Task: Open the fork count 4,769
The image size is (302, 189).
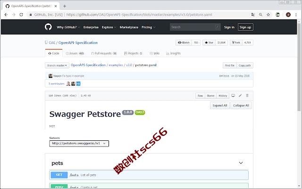Action: click(247, 43)
